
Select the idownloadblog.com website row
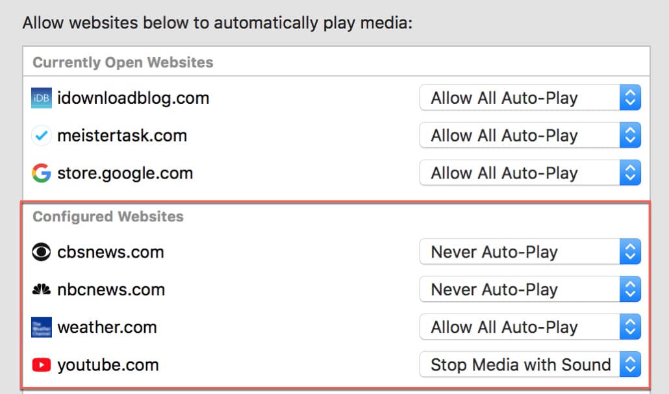[133, 99]
